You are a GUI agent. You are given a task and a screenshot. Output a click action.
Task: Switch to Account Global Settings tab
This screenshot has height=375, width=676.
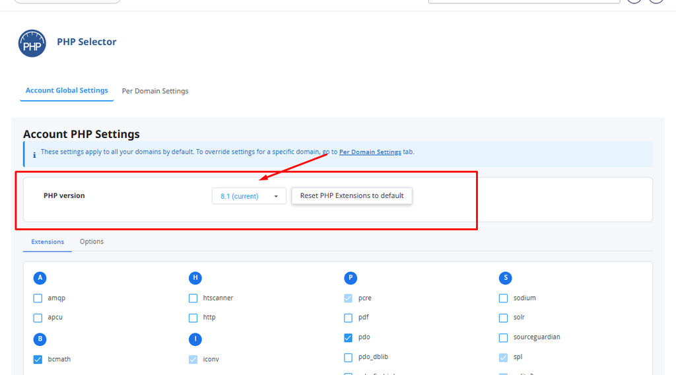[67, 90]
